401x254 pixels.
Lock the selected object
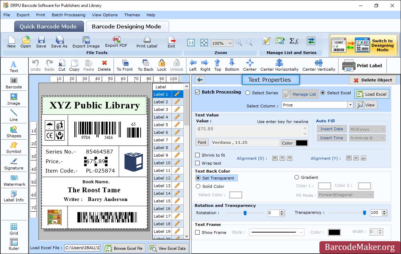(162, 65)
